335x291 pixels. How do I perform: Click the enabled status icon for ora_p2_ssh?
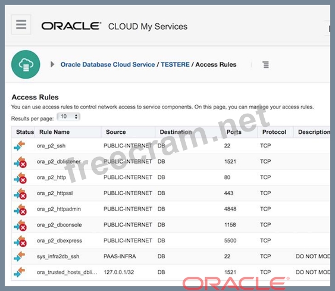20,146
